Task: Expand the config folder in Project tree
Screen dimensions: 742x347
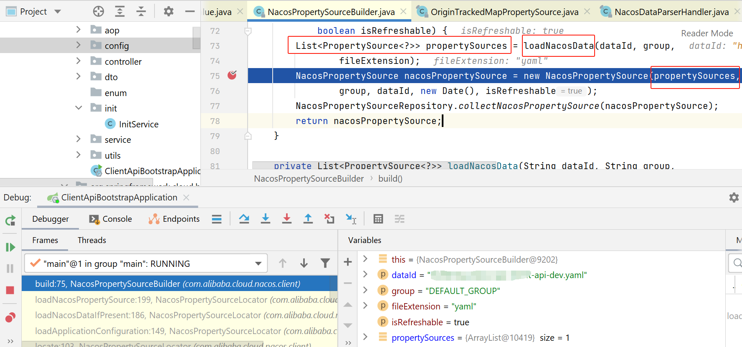Action: coord(78,45)
